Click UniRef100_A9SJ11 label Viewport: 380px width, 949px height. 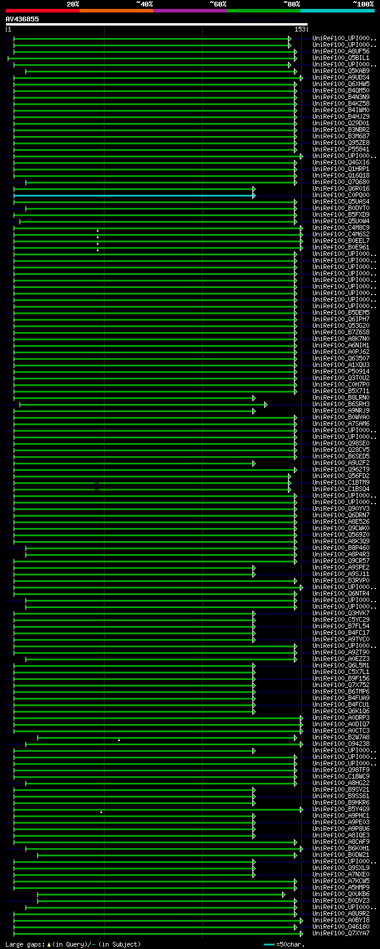coord(341,574)
